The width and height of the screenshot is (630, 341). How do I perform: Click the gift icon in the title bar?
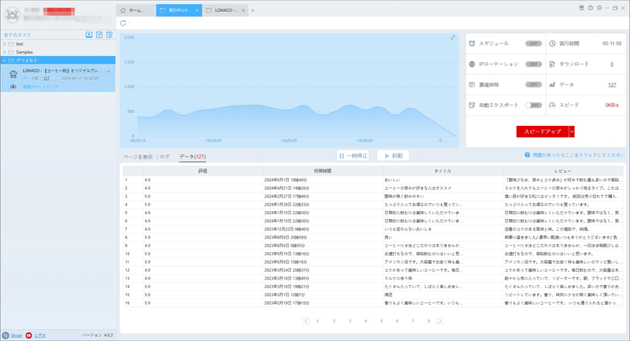(x=581, y=8)
